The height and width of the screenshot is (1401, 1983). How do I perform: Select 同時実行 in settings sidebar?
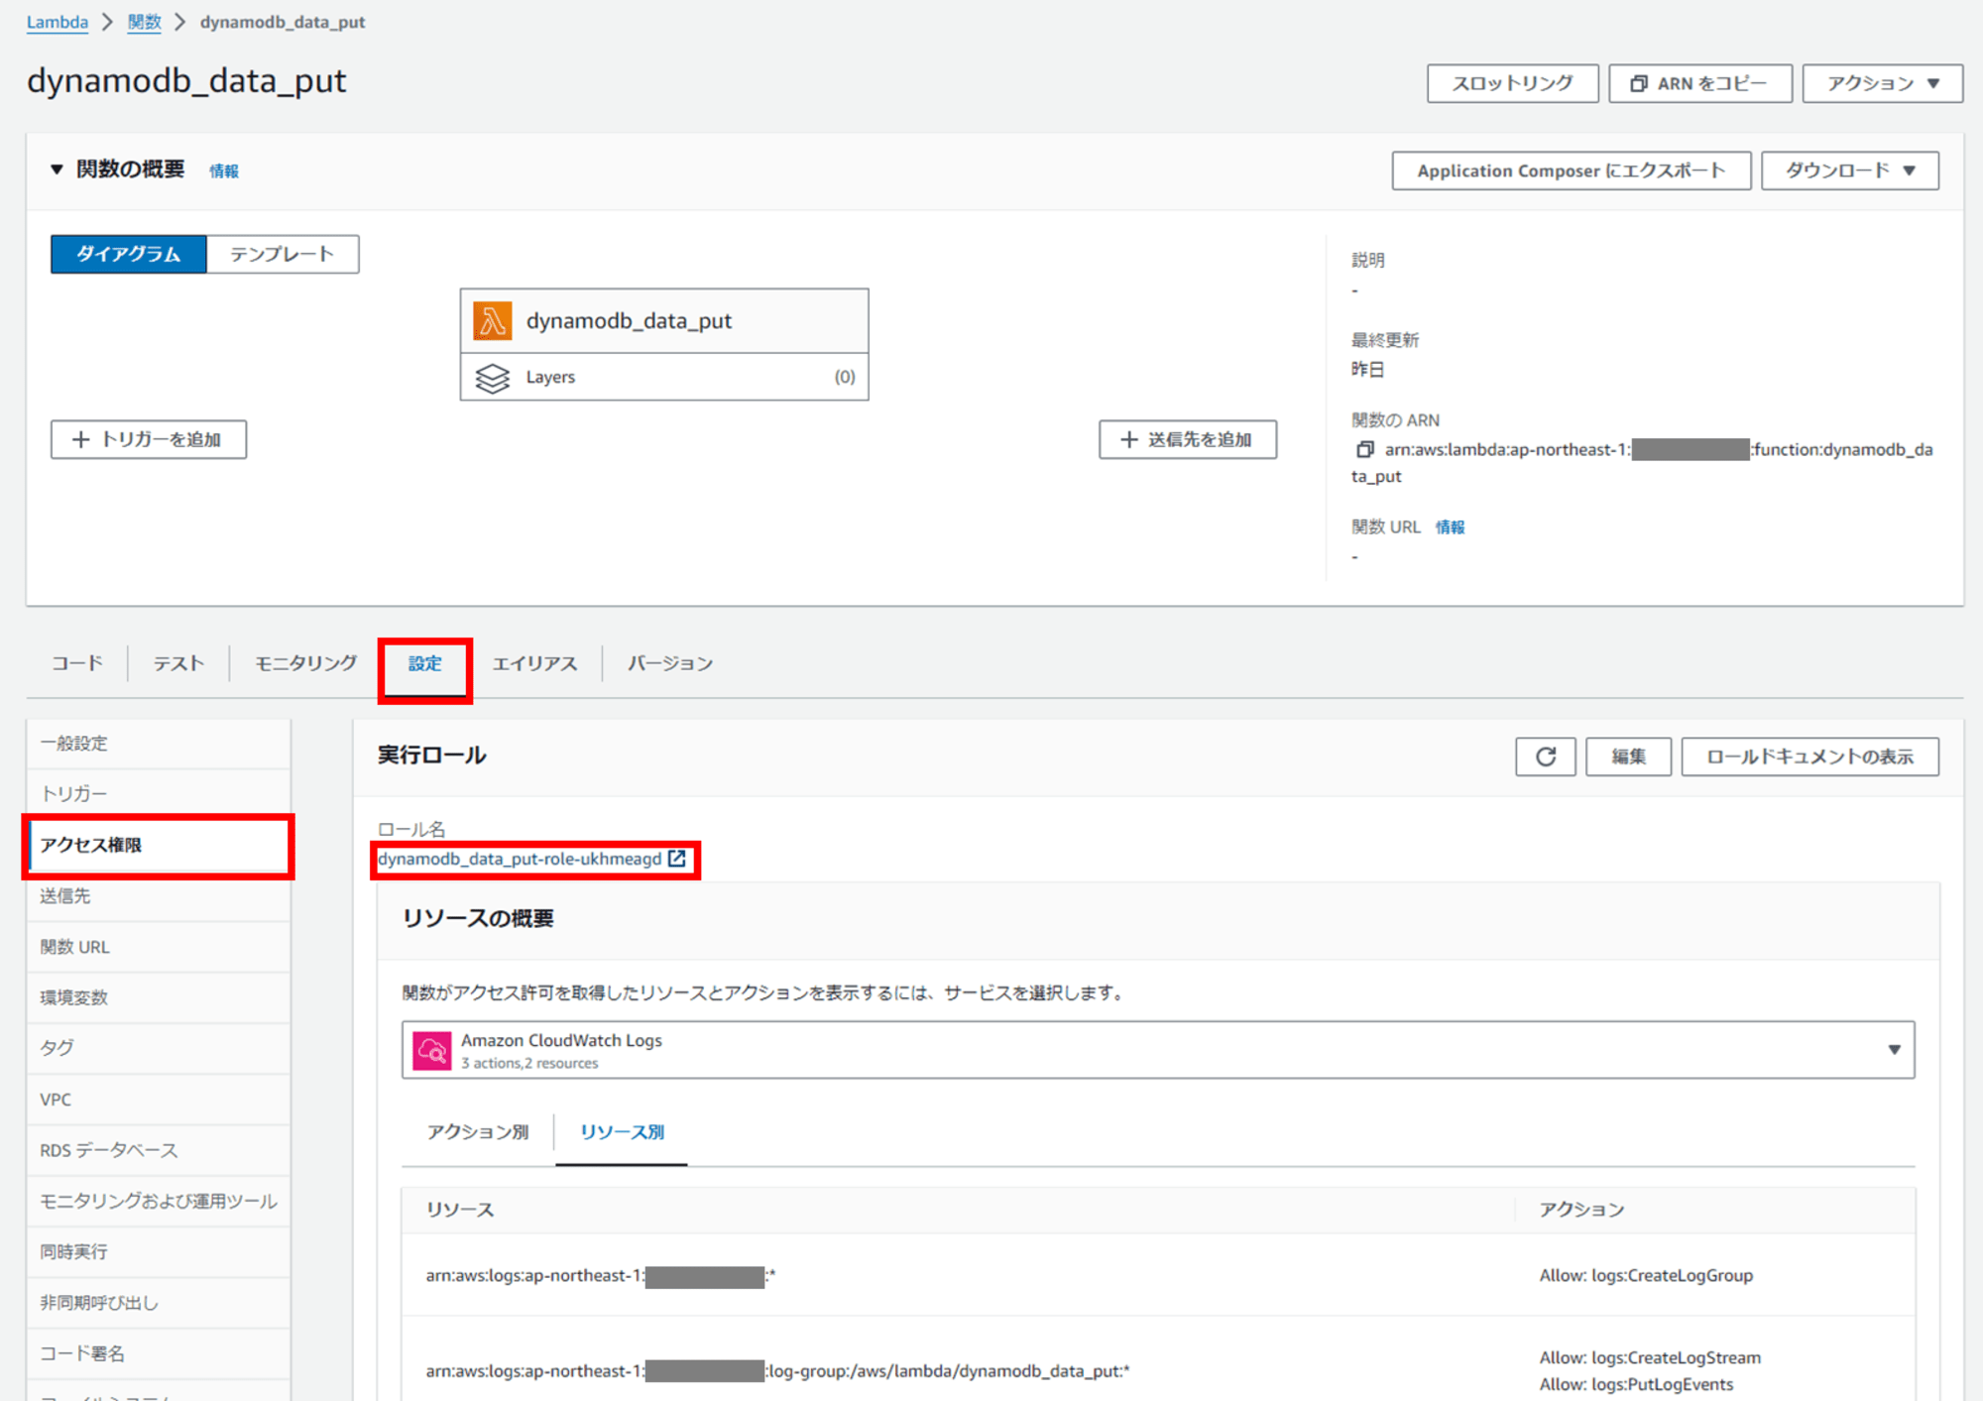pyautogui.click(x=159, y=1252)
